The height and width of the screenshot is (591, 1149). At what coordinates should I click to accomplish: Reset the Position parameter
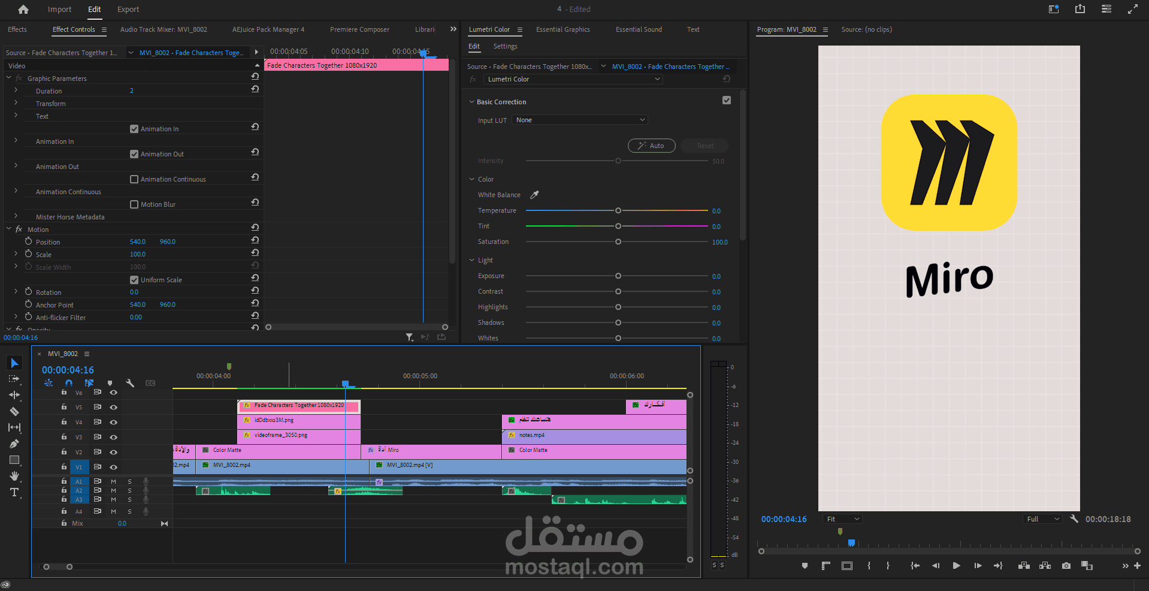(x=255, y=240)
